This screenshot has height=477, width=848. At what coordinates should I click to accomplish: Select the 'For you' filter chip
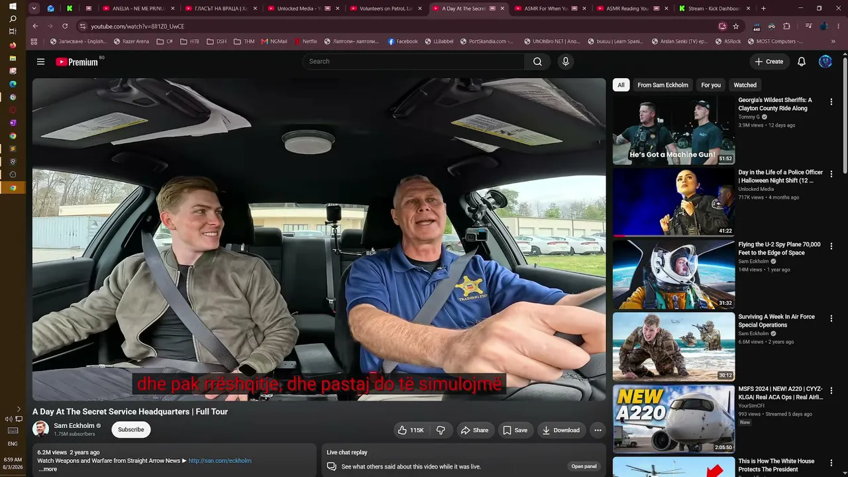click(711, 85)
